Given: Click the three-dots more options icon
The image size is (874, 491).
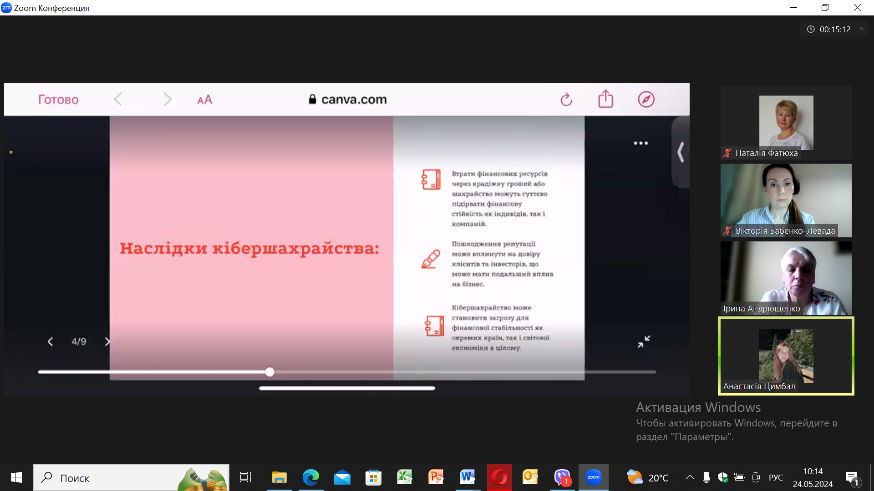Looking at the screenshot, I should click(x=640, y=143).
